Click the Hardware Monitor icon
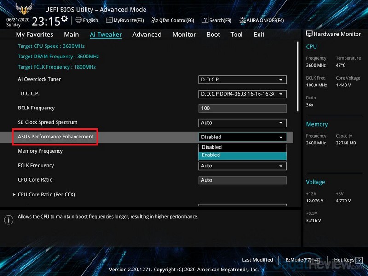The width and height of the screenshot is (368, 276). pyautogui.click(x=310, y=34)
